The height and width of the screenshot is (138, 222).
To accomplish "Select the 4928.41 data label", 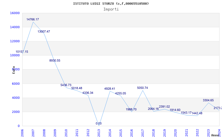I will point(110,89).
